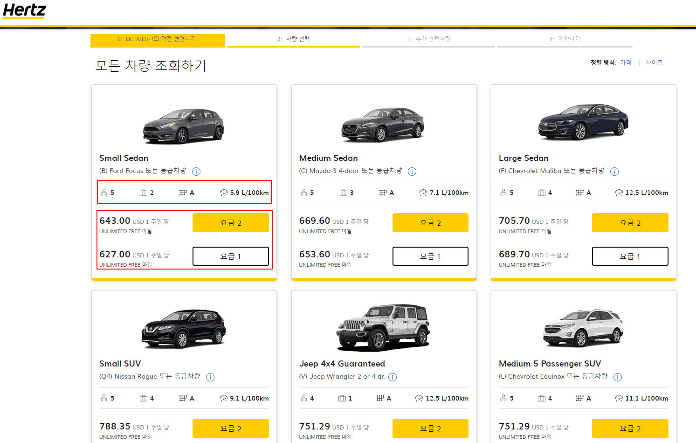Click transmission icon on Small Sedan card

(x=183, y=193)
